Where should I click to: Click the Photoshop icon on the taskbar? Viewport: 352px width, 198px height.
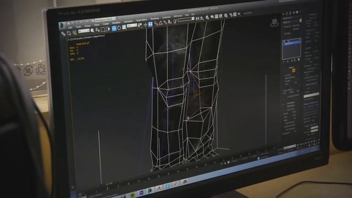(141, 193)
